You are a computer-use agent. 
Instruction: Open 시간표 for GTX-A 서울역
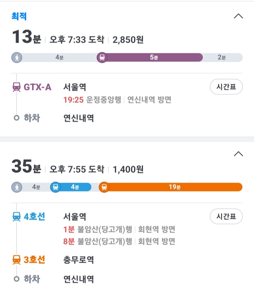pos(226,87)
